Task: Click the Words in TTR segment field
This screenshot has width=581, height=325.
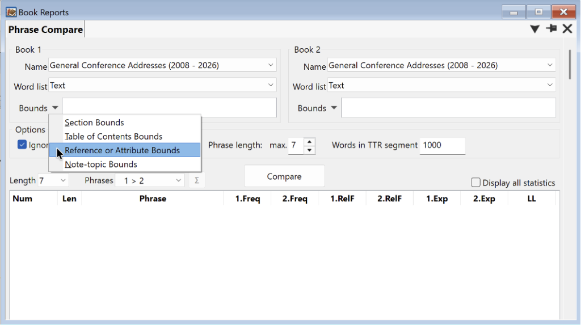Action: (443, 145)
